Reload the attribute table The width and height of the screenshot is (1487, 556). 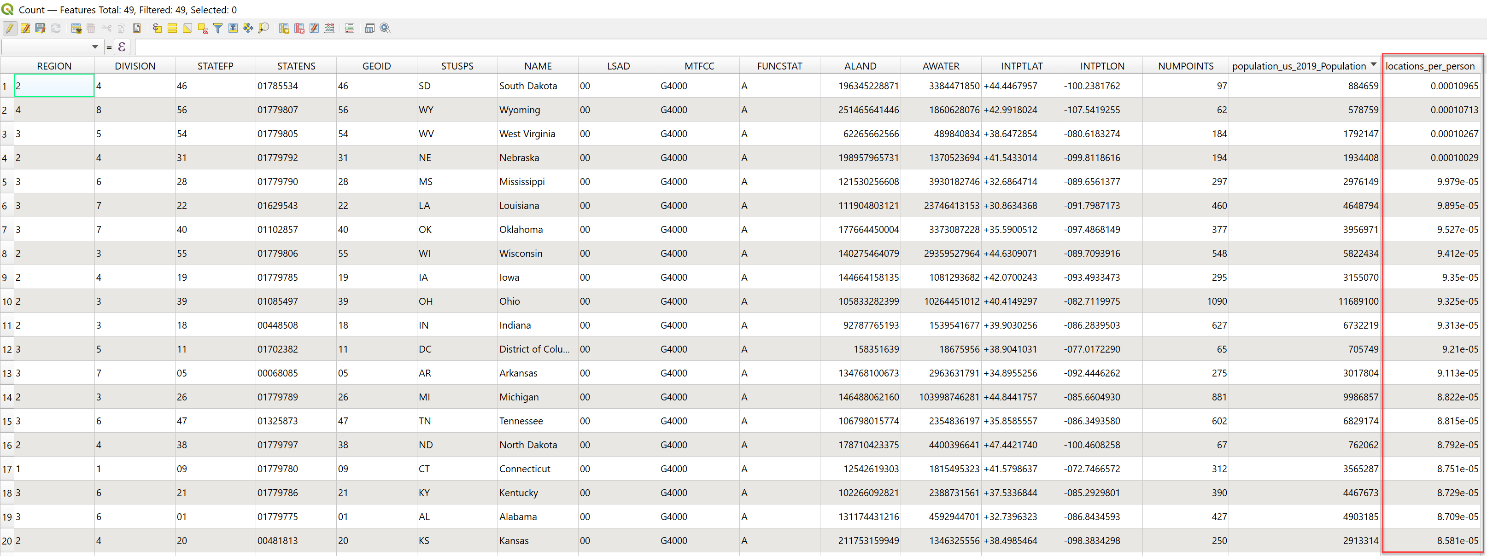(55, 28)
